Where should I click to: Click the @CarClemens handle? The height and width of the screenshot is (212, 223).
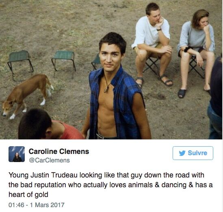point(49,160)
